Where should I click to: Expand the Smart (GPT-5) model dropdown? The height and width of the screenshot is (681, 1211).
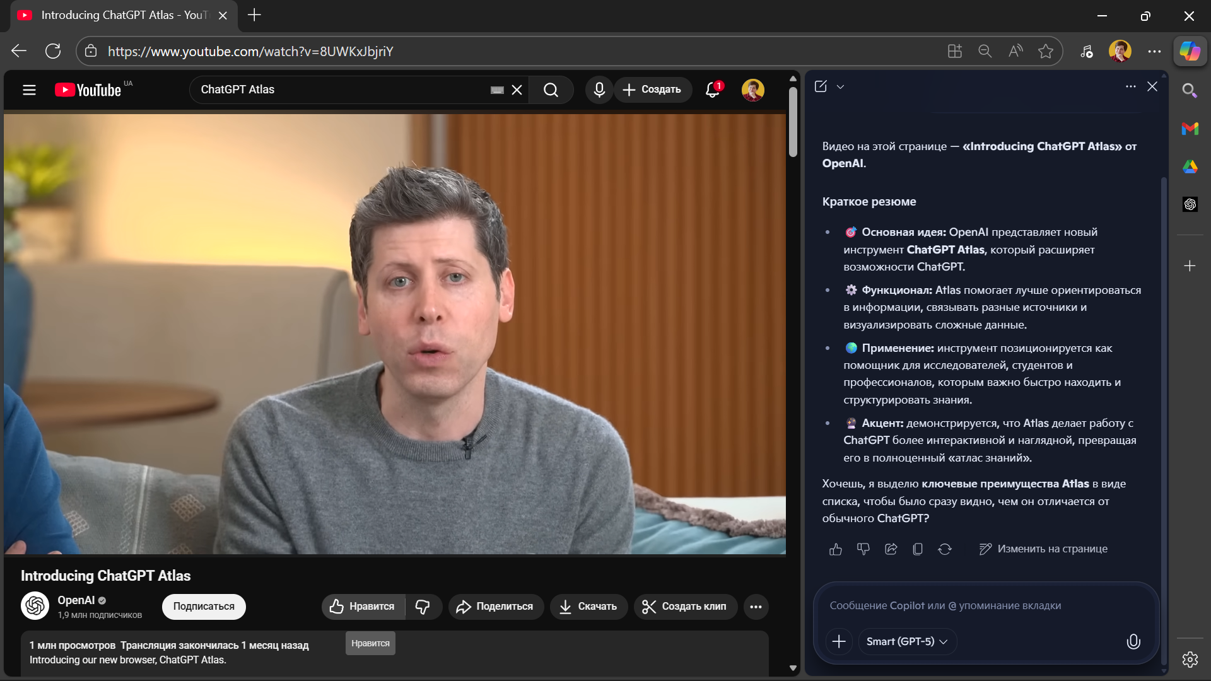tap(907, 641)
